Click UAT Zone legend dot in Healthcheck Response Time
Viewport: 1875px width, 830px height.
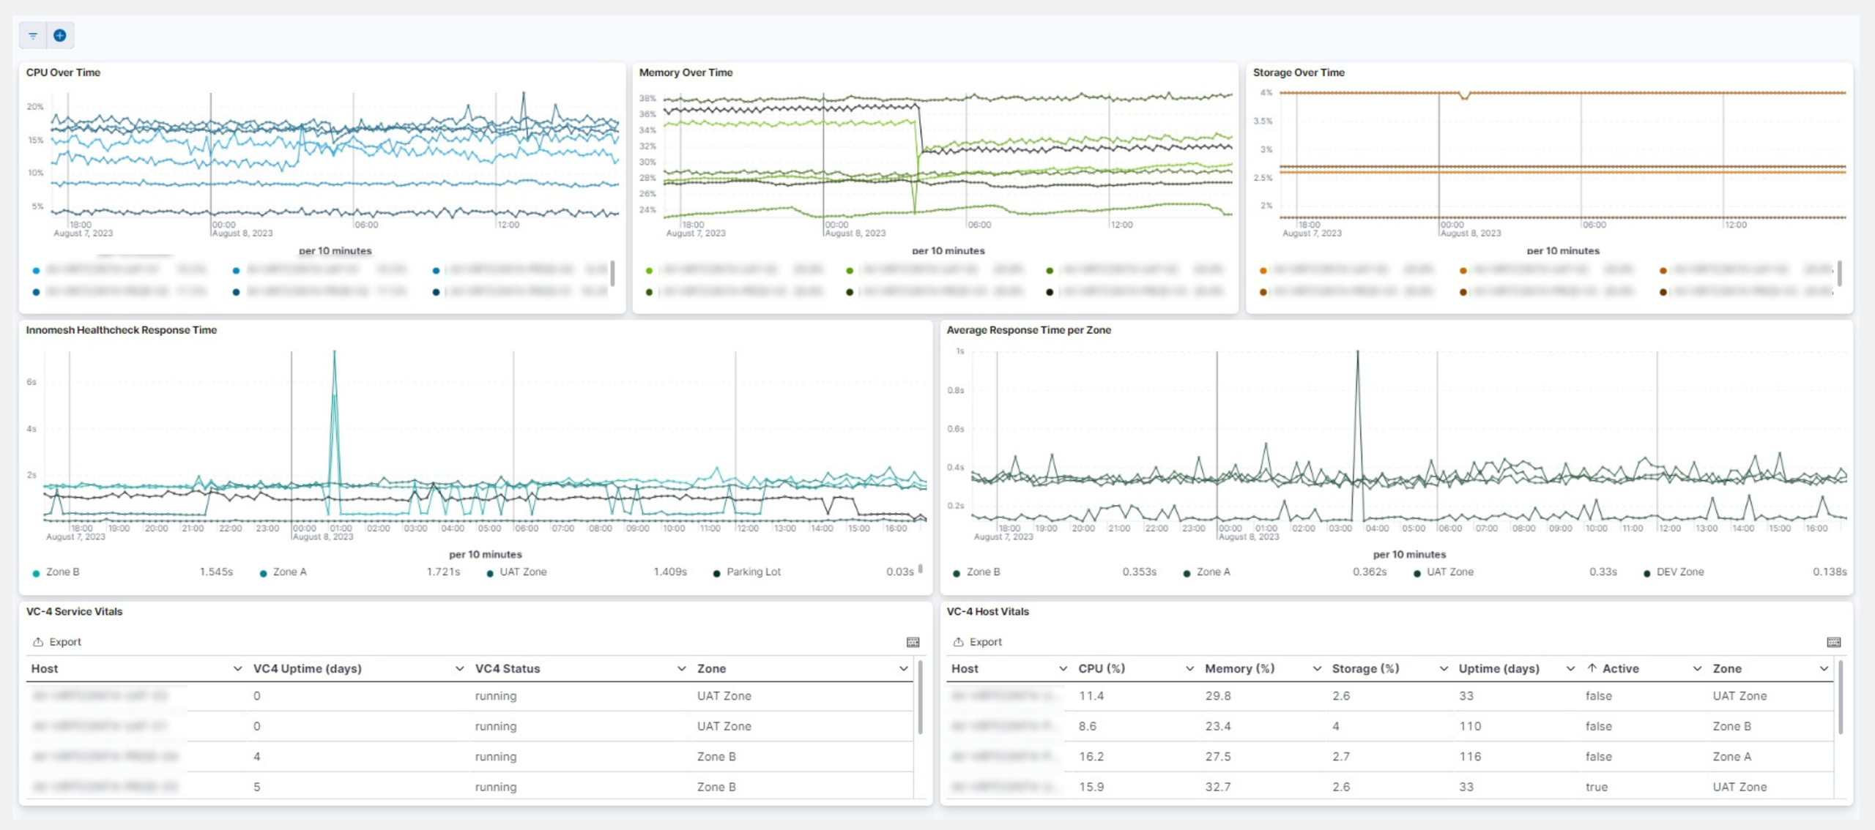pyautogui.click(x=490, y=573)
